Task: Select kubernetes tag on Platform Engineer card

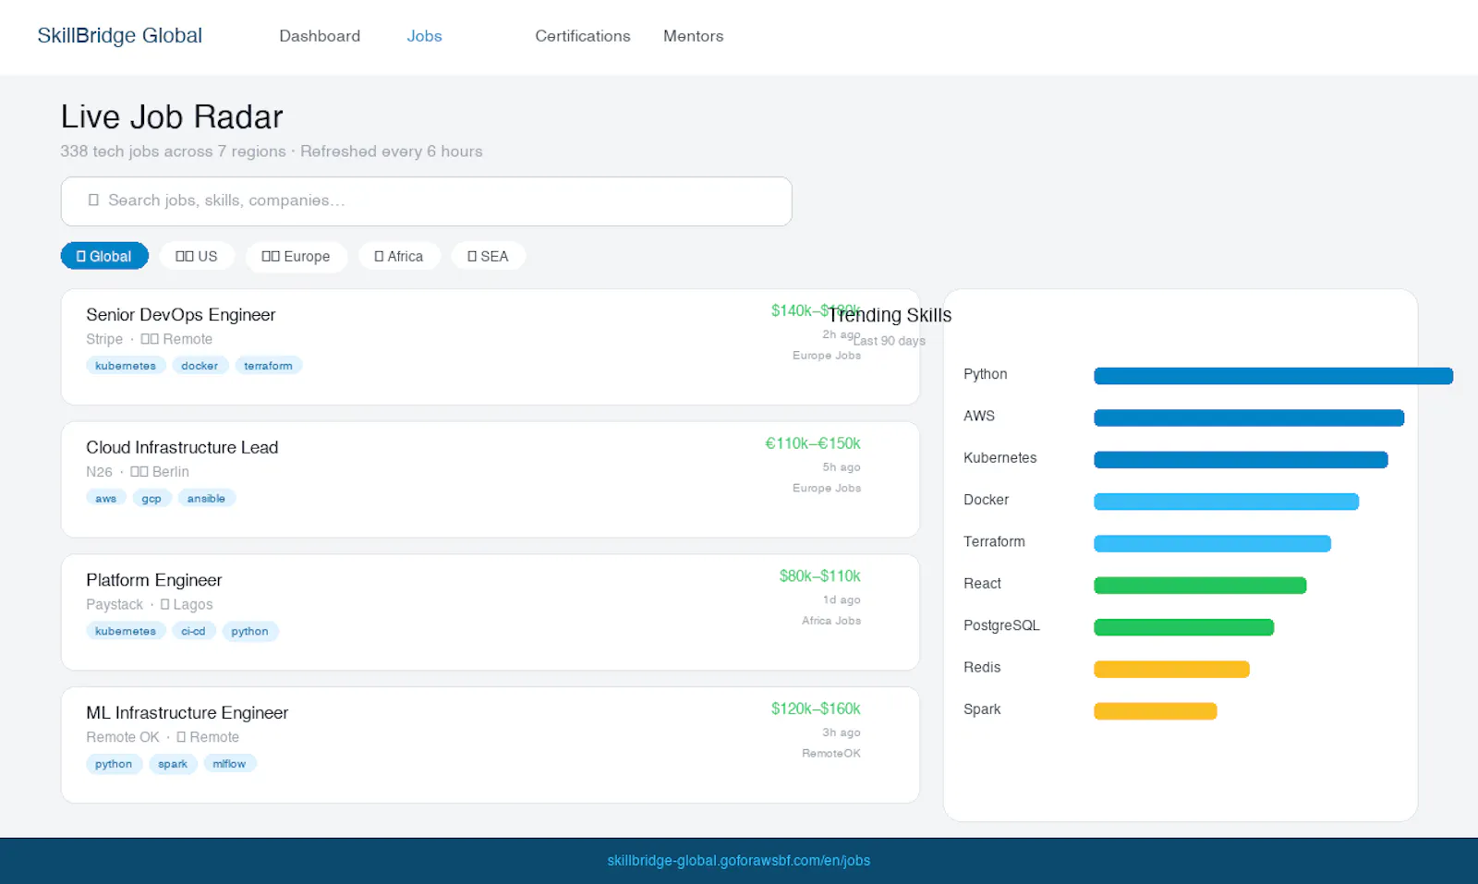Action: (126, 632)
